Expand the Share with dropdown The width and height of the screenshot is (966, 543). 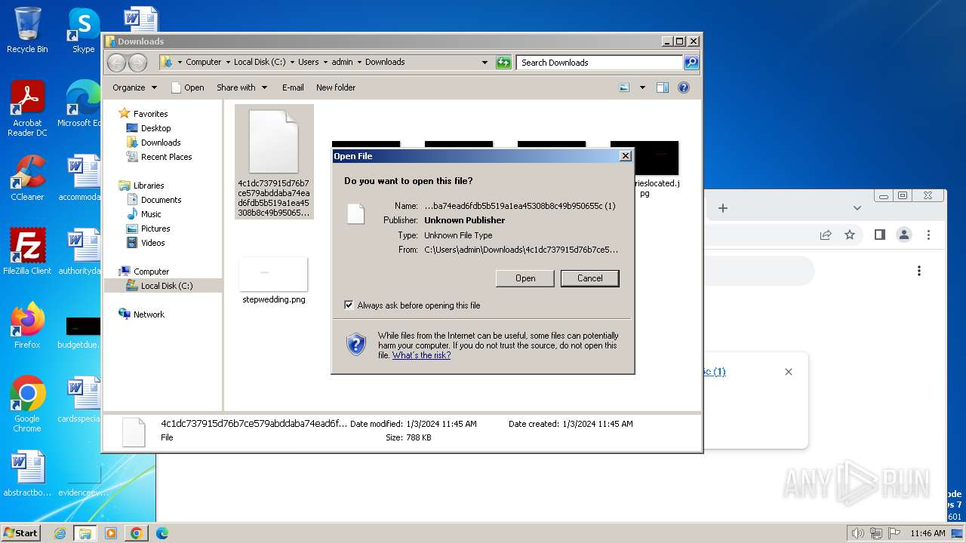point(242,87)
